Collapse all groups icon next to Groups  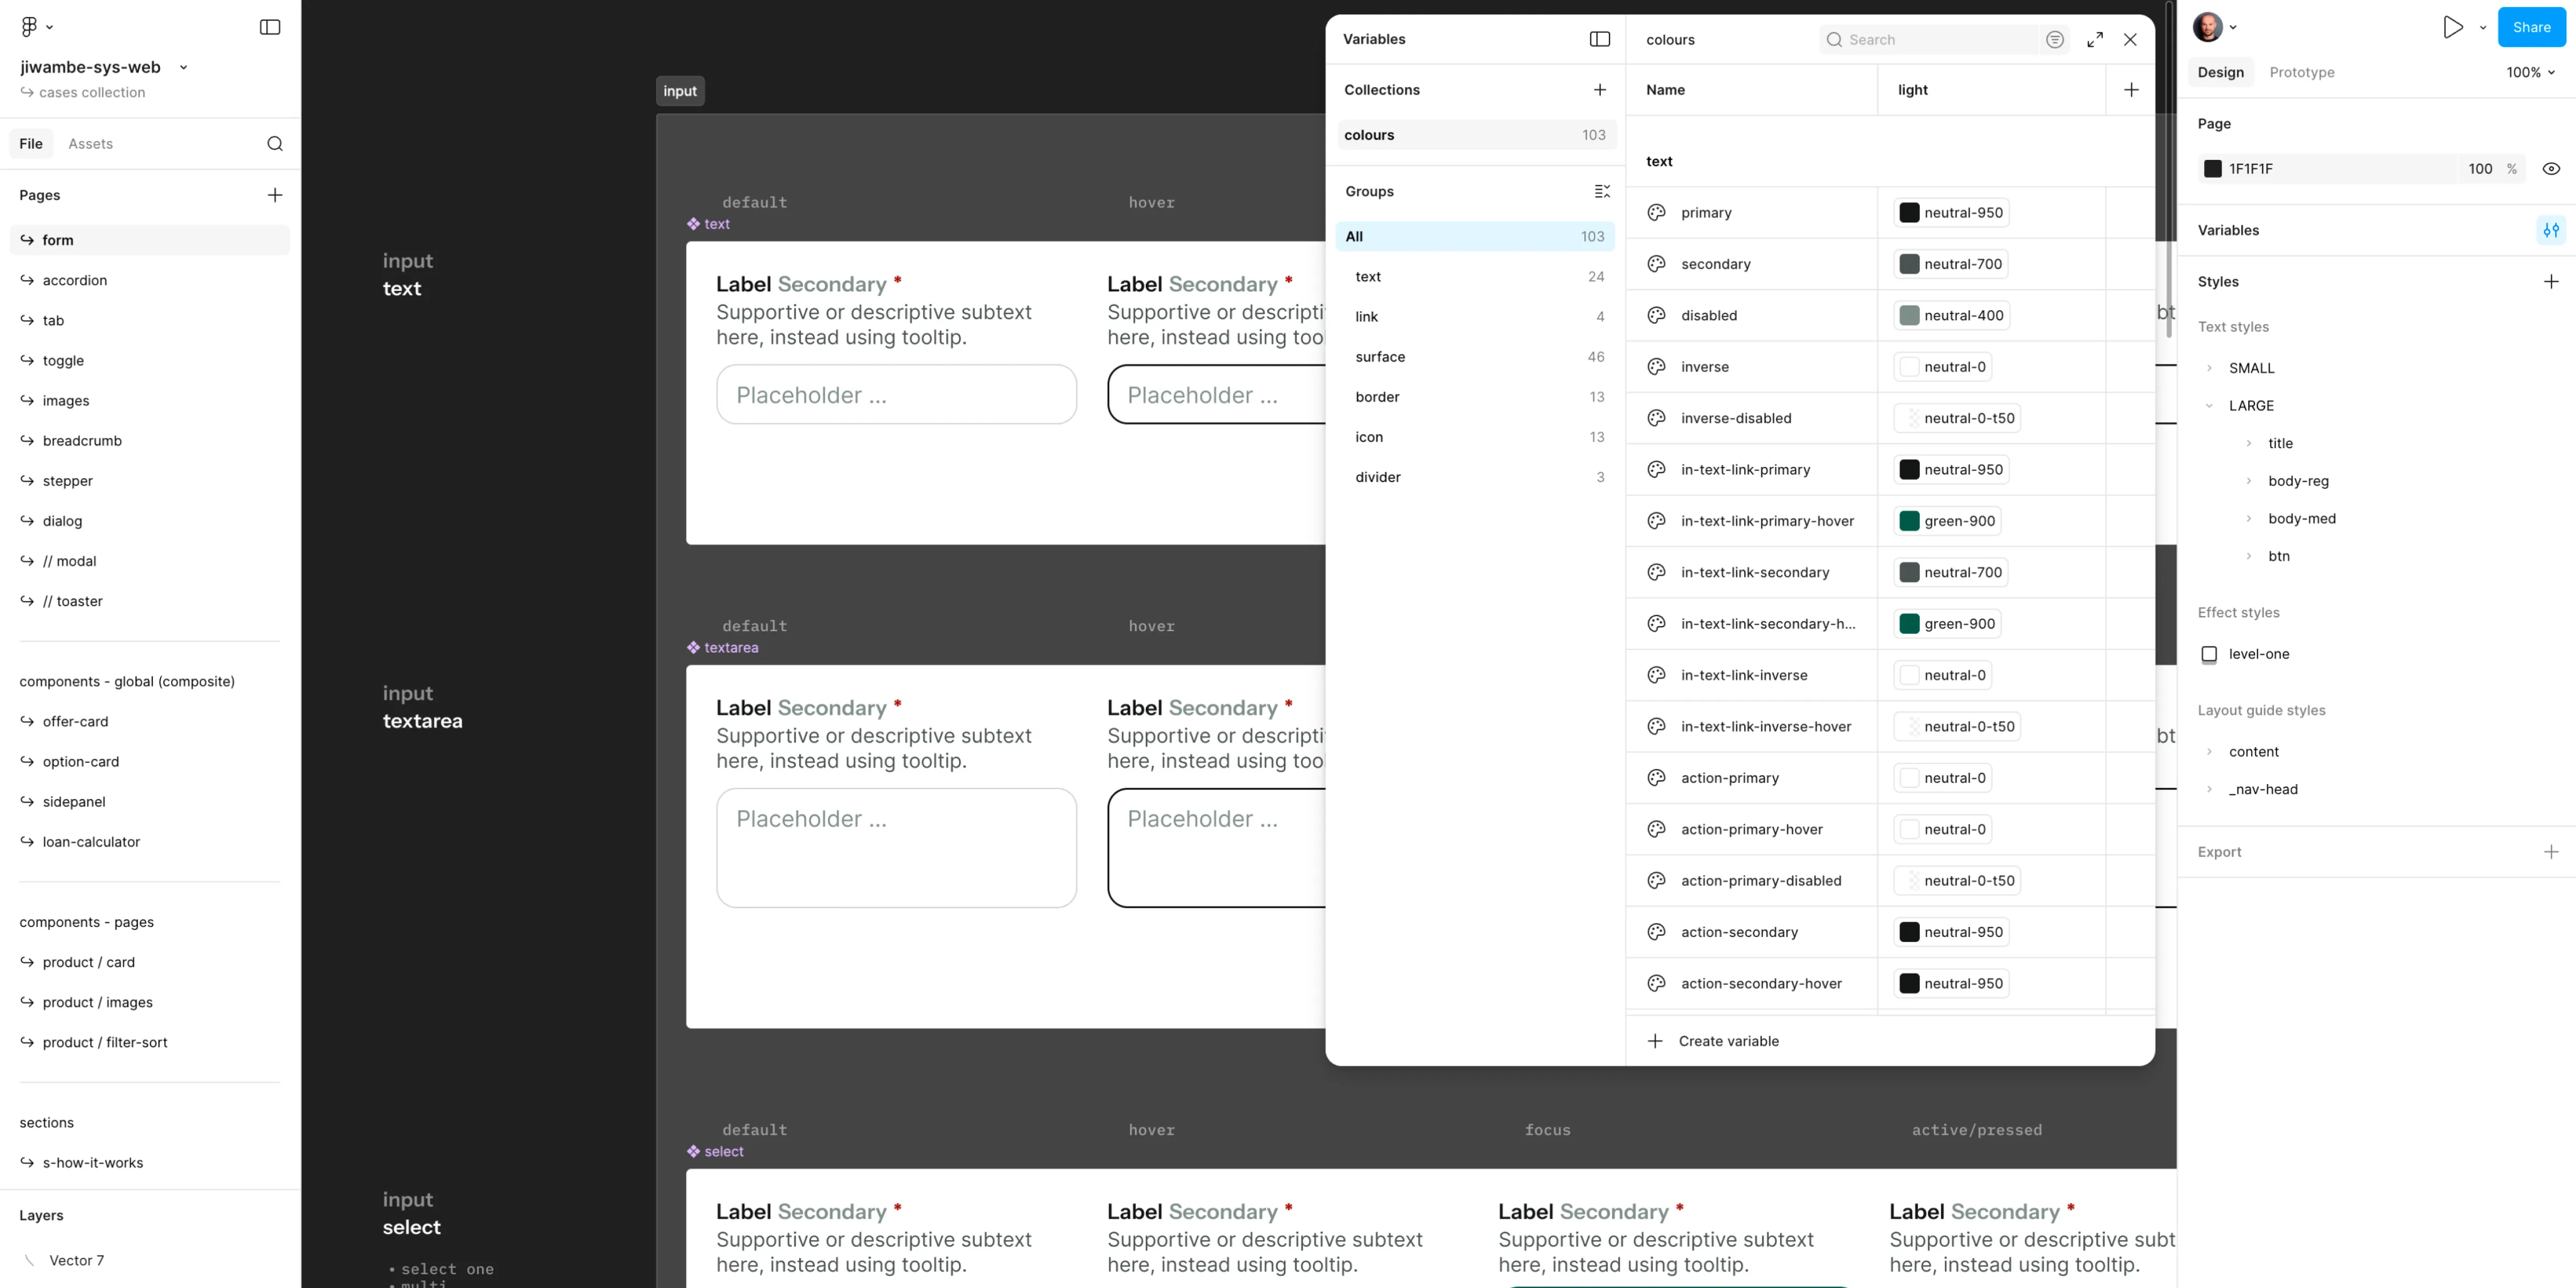click(1601, 191)
